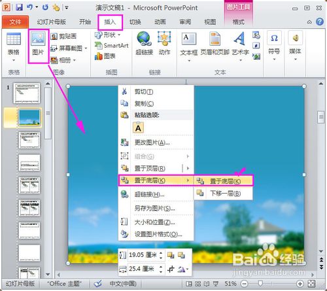Click the 51% zoom level
Viewport: 327px width, 291px height.
[x=230, y=284]
